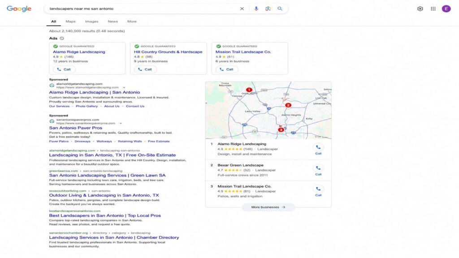Image resolution: width=459 pixels, height=258 pixels.
Task: Open the Photo Gallery sitelink
Action: click(x=87, y=106)
